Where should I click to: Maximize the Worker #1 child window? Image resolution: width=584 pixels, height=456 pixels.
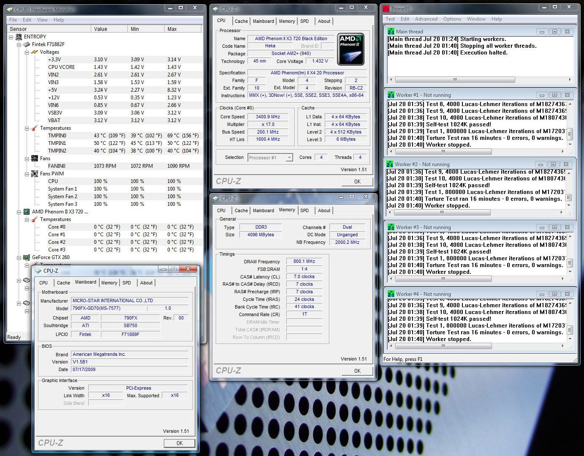coord(554,95)
